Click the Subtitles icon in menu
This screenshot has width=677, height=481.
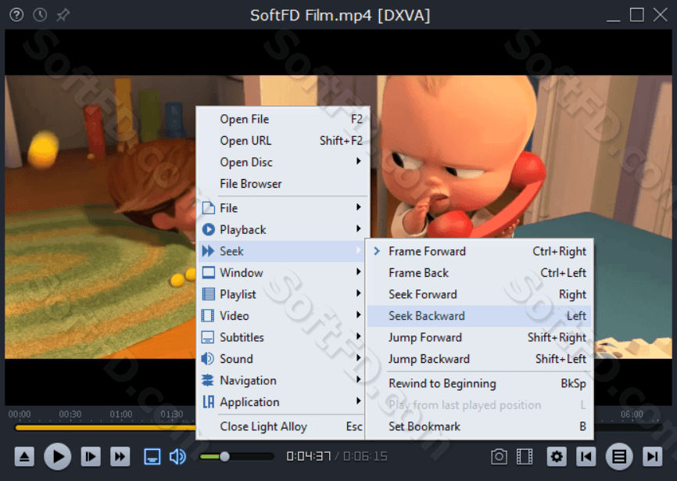coord(208,337)
